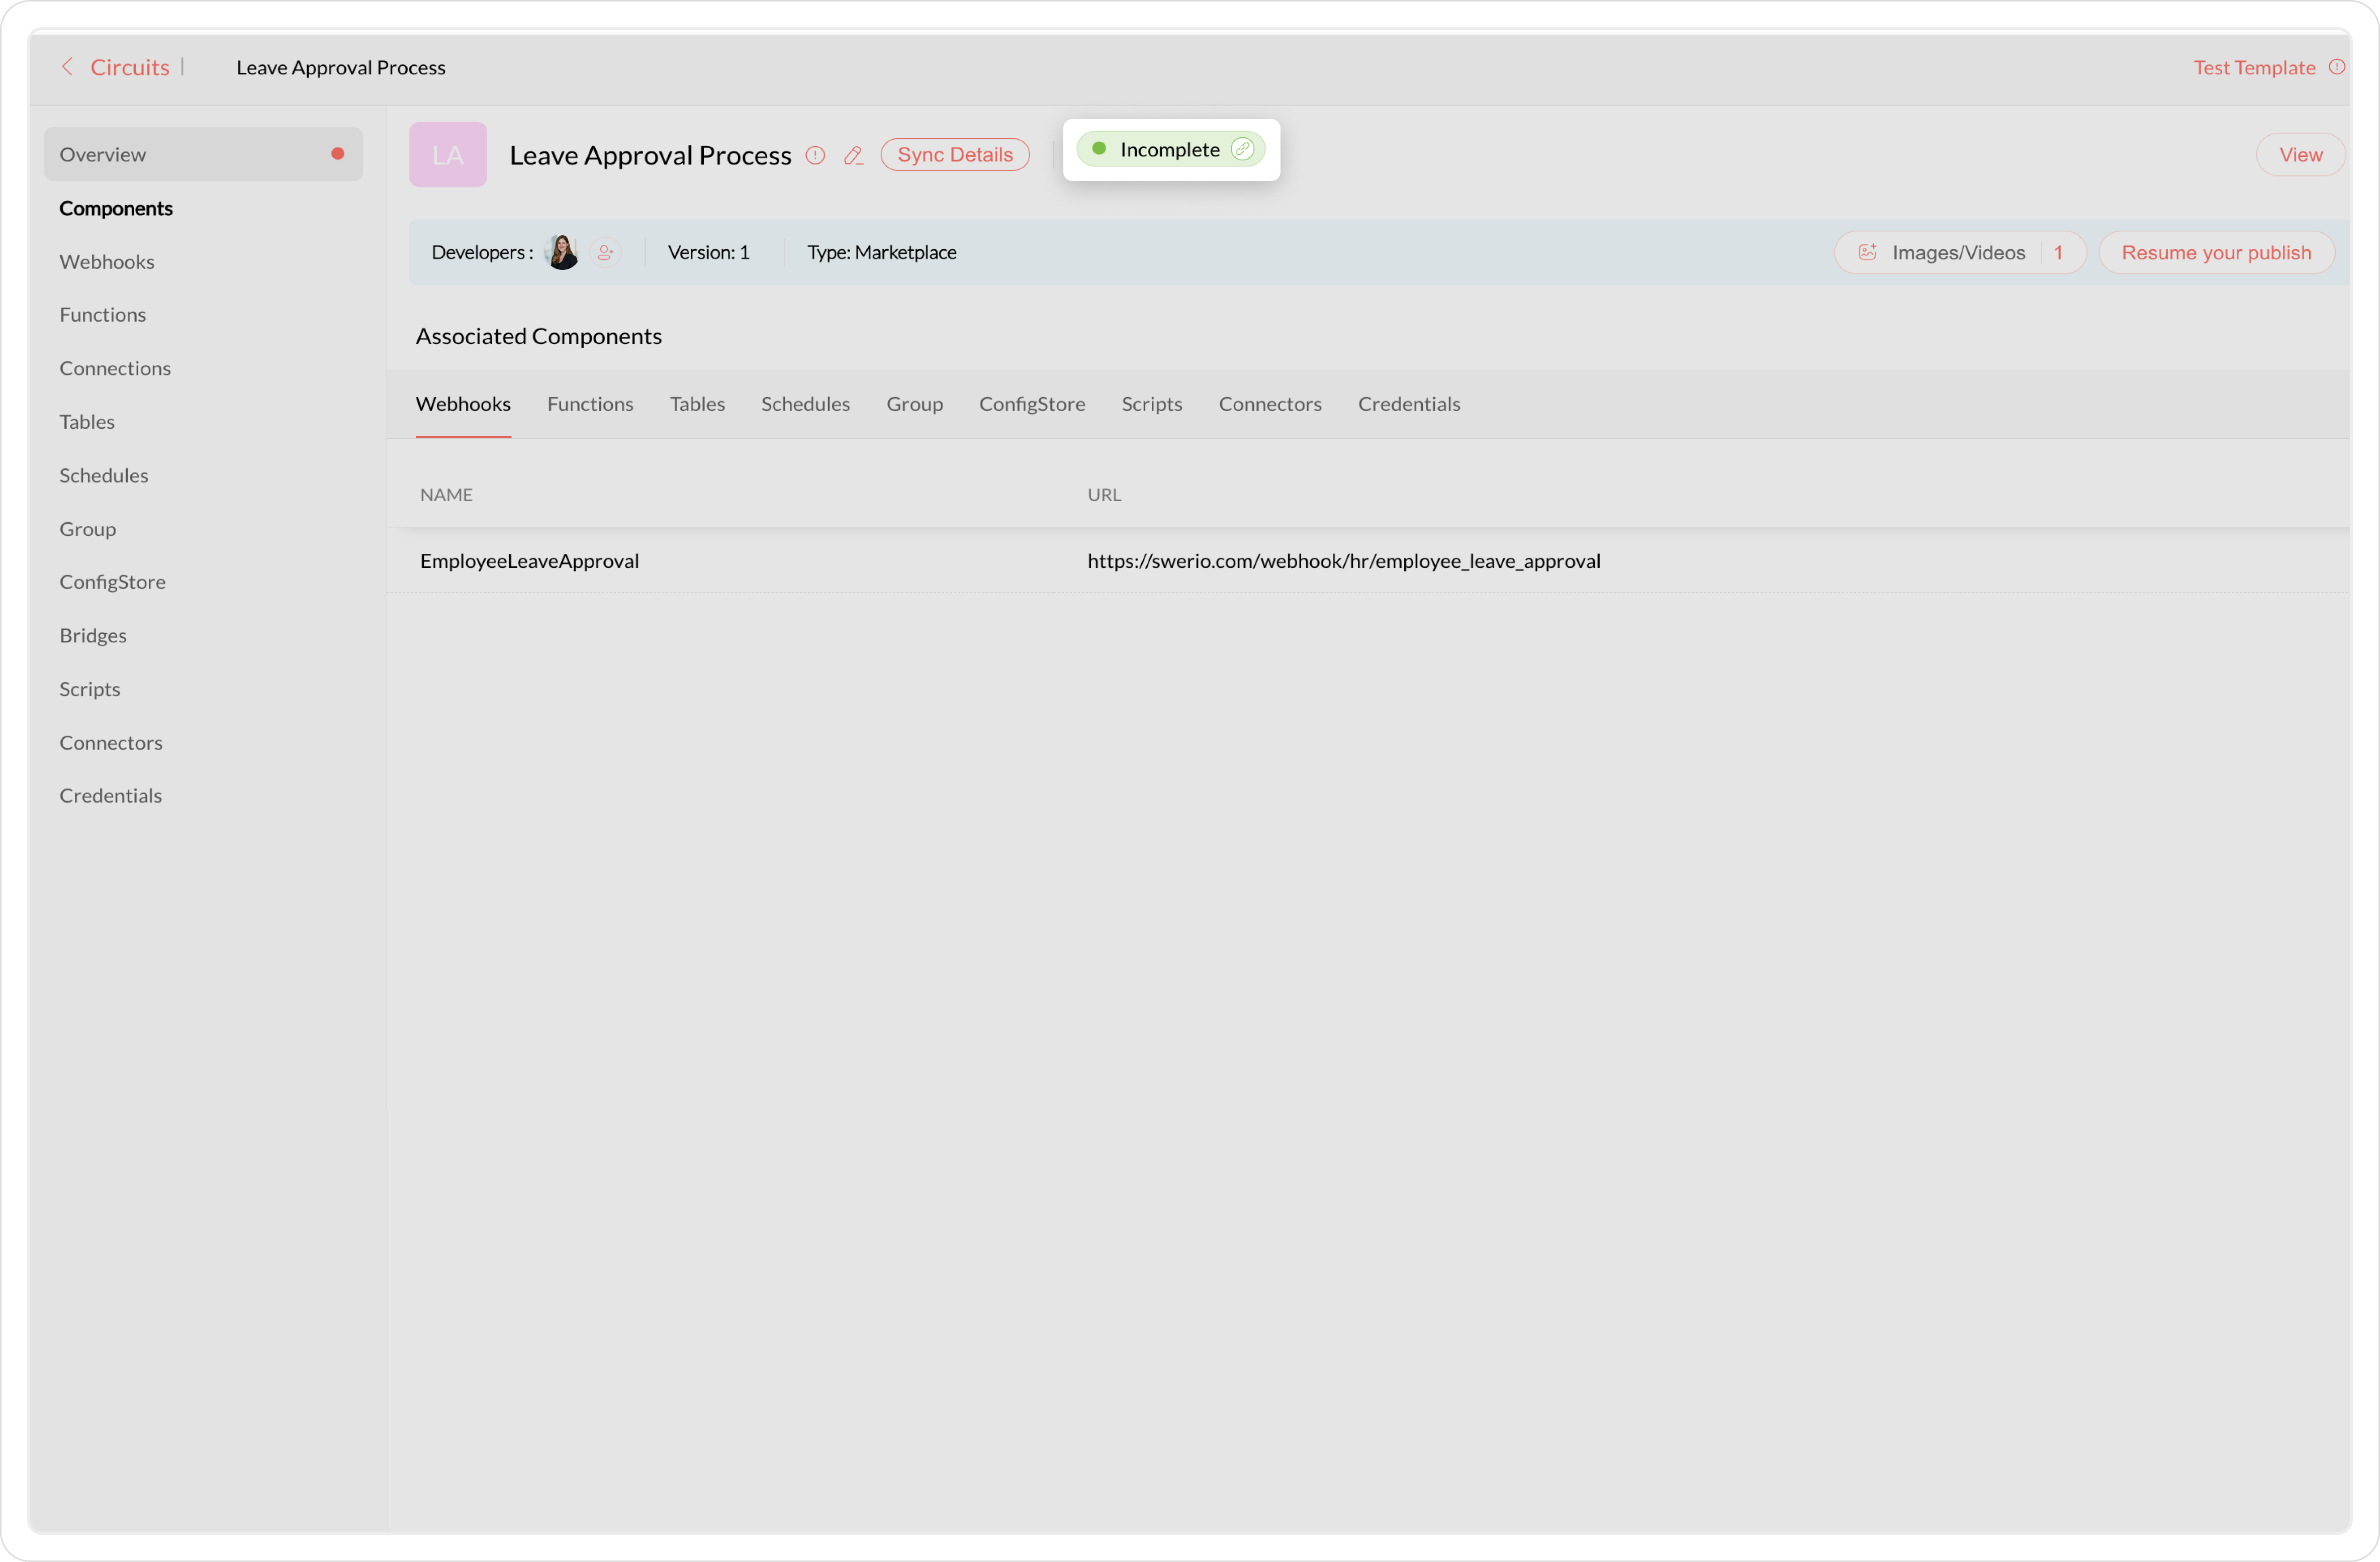Click the employee_leave_approval webhook URL
Viewport: 2380px width, 1562px height.
coord(1344,561)
